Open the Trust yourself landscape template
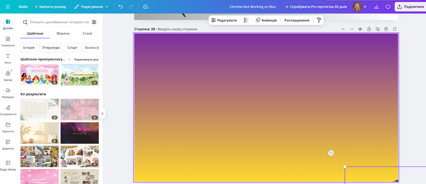Screen dimensions: 426x184 point(80,75)
